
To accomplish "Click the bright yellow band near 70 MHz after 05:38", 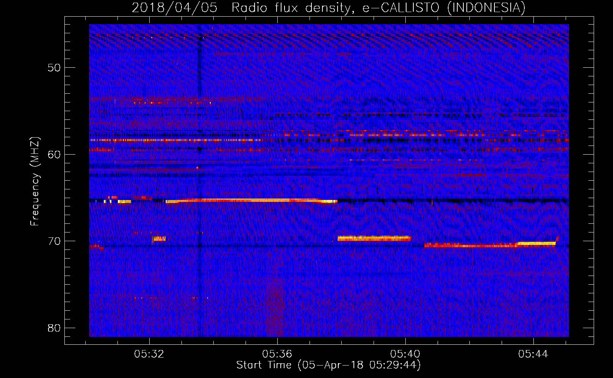I will pyautogui.click(x=374, y=238).
